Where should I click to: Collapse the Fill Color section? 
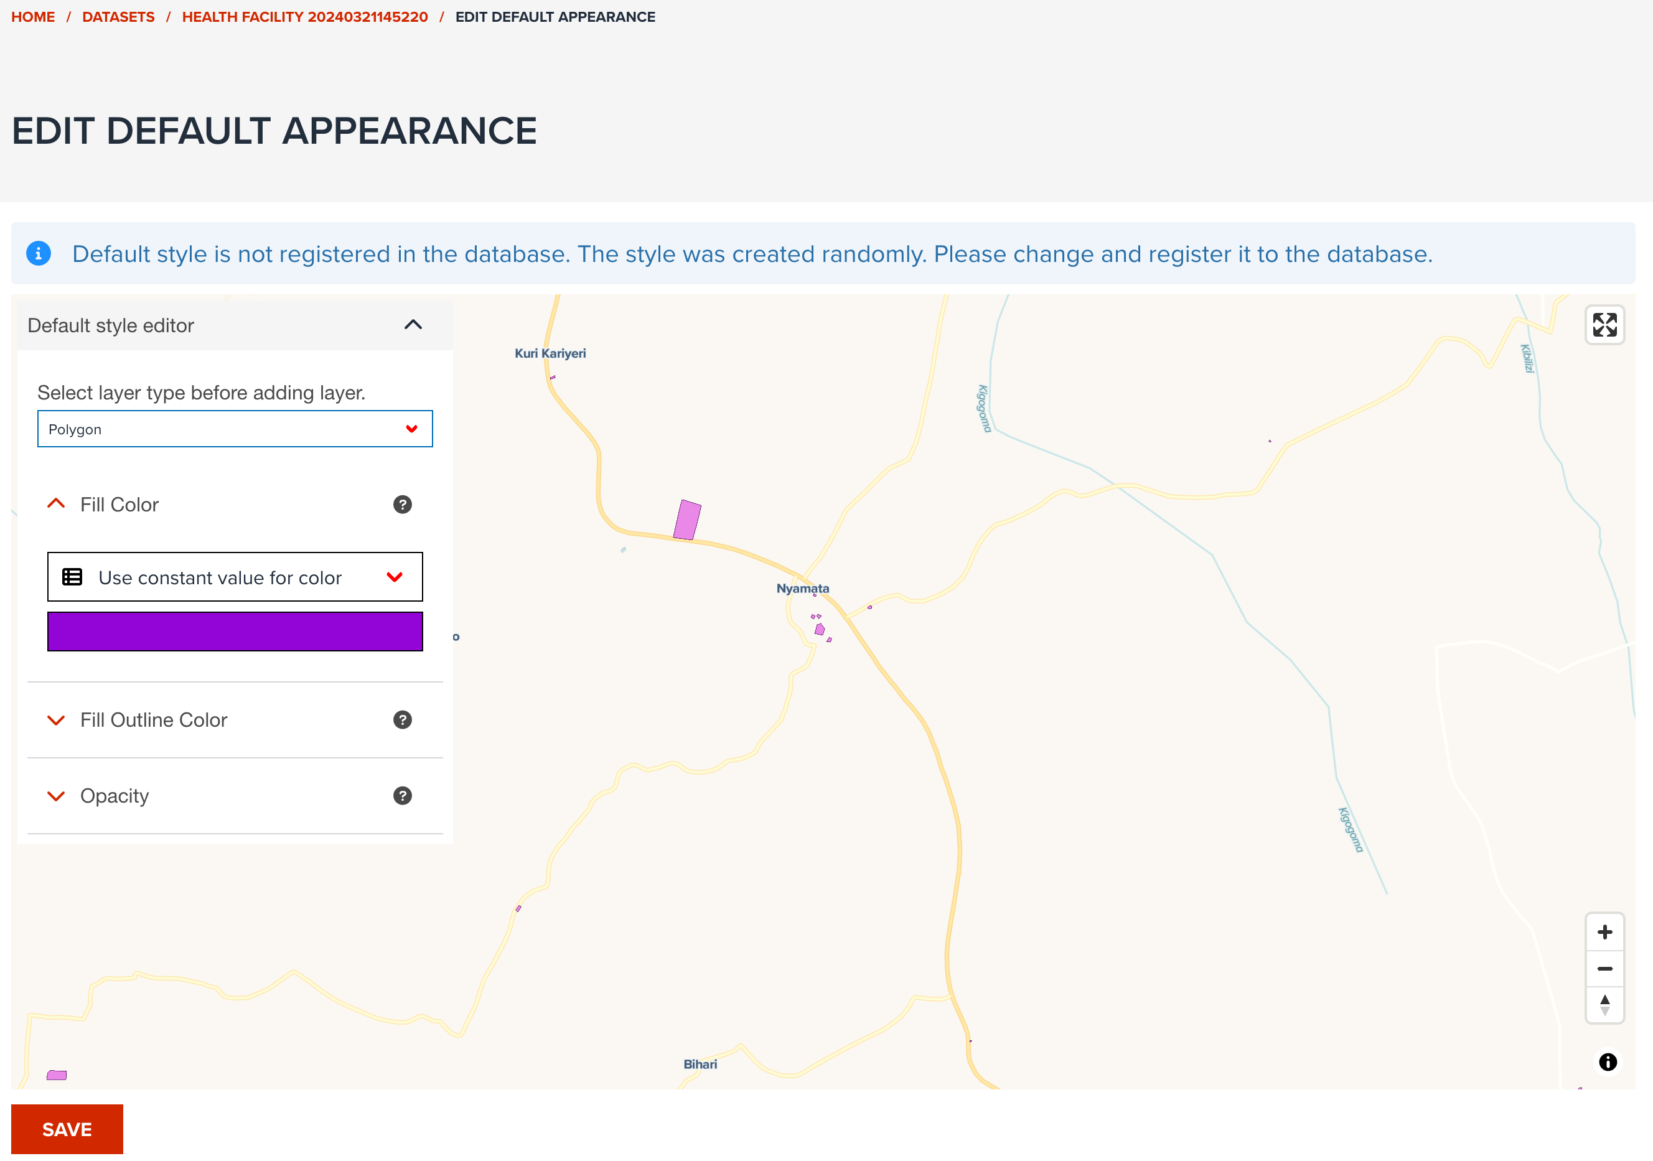[x=55, y=504]
